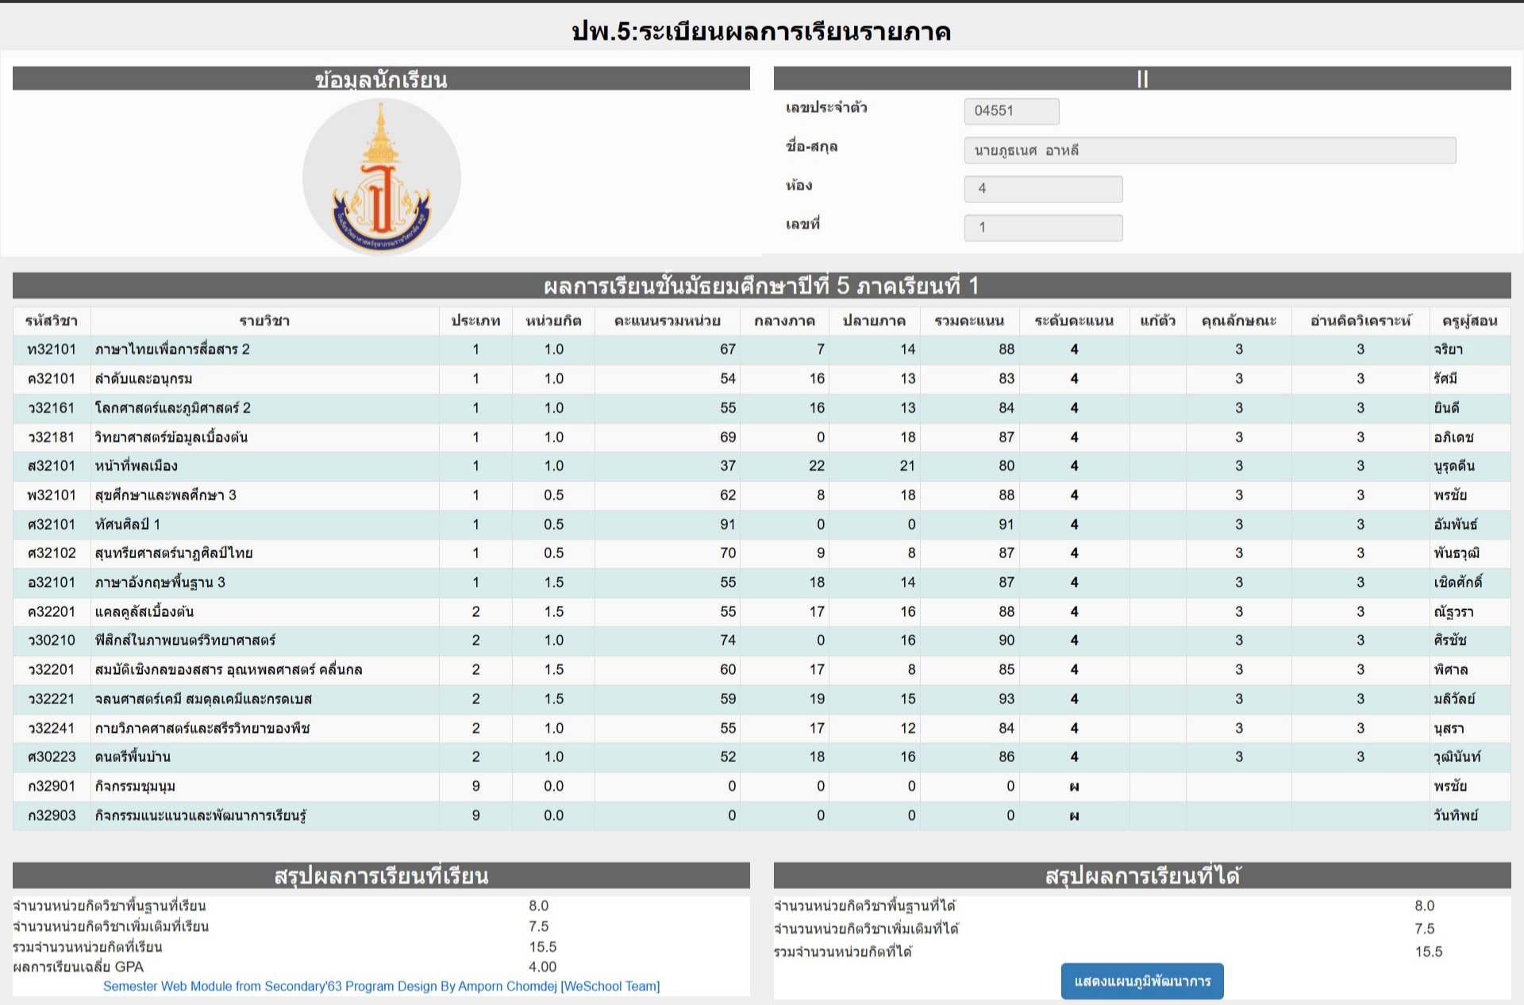This screenshot has height=1005, width=1524.
Task: Select course code ส32101
Action: pos(52,466)
